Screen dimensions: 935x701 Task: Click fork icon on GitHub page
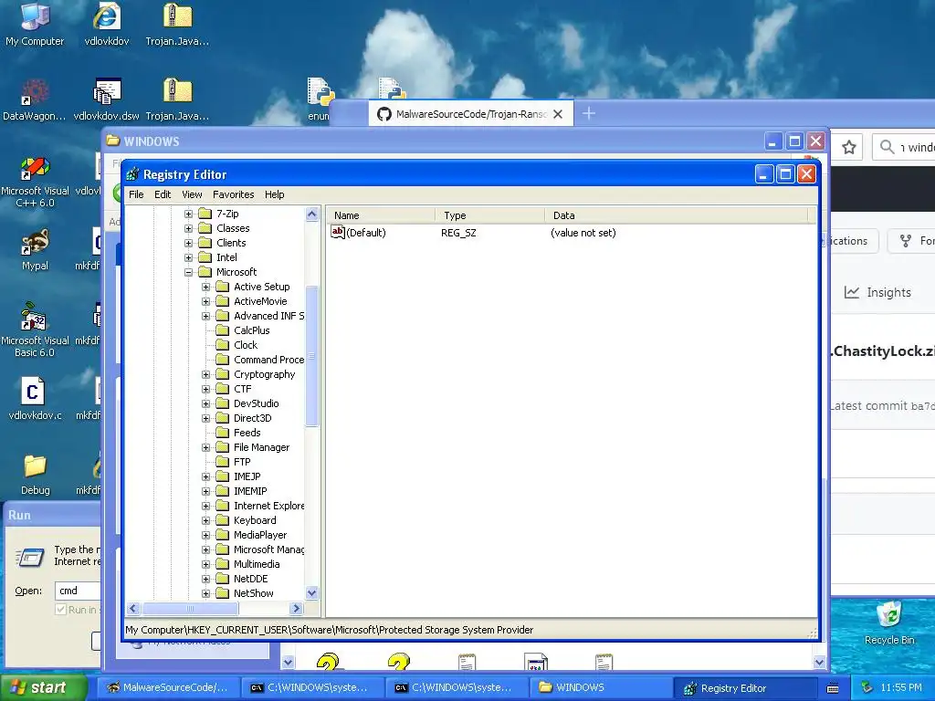[906, 241]
